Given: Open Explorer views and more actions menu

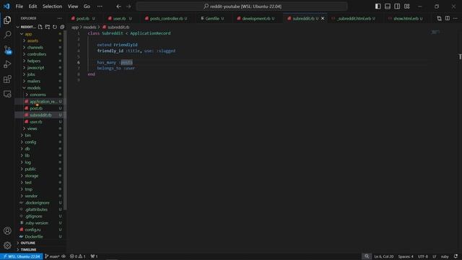Looking at the screenshot, I should (60, 18).
